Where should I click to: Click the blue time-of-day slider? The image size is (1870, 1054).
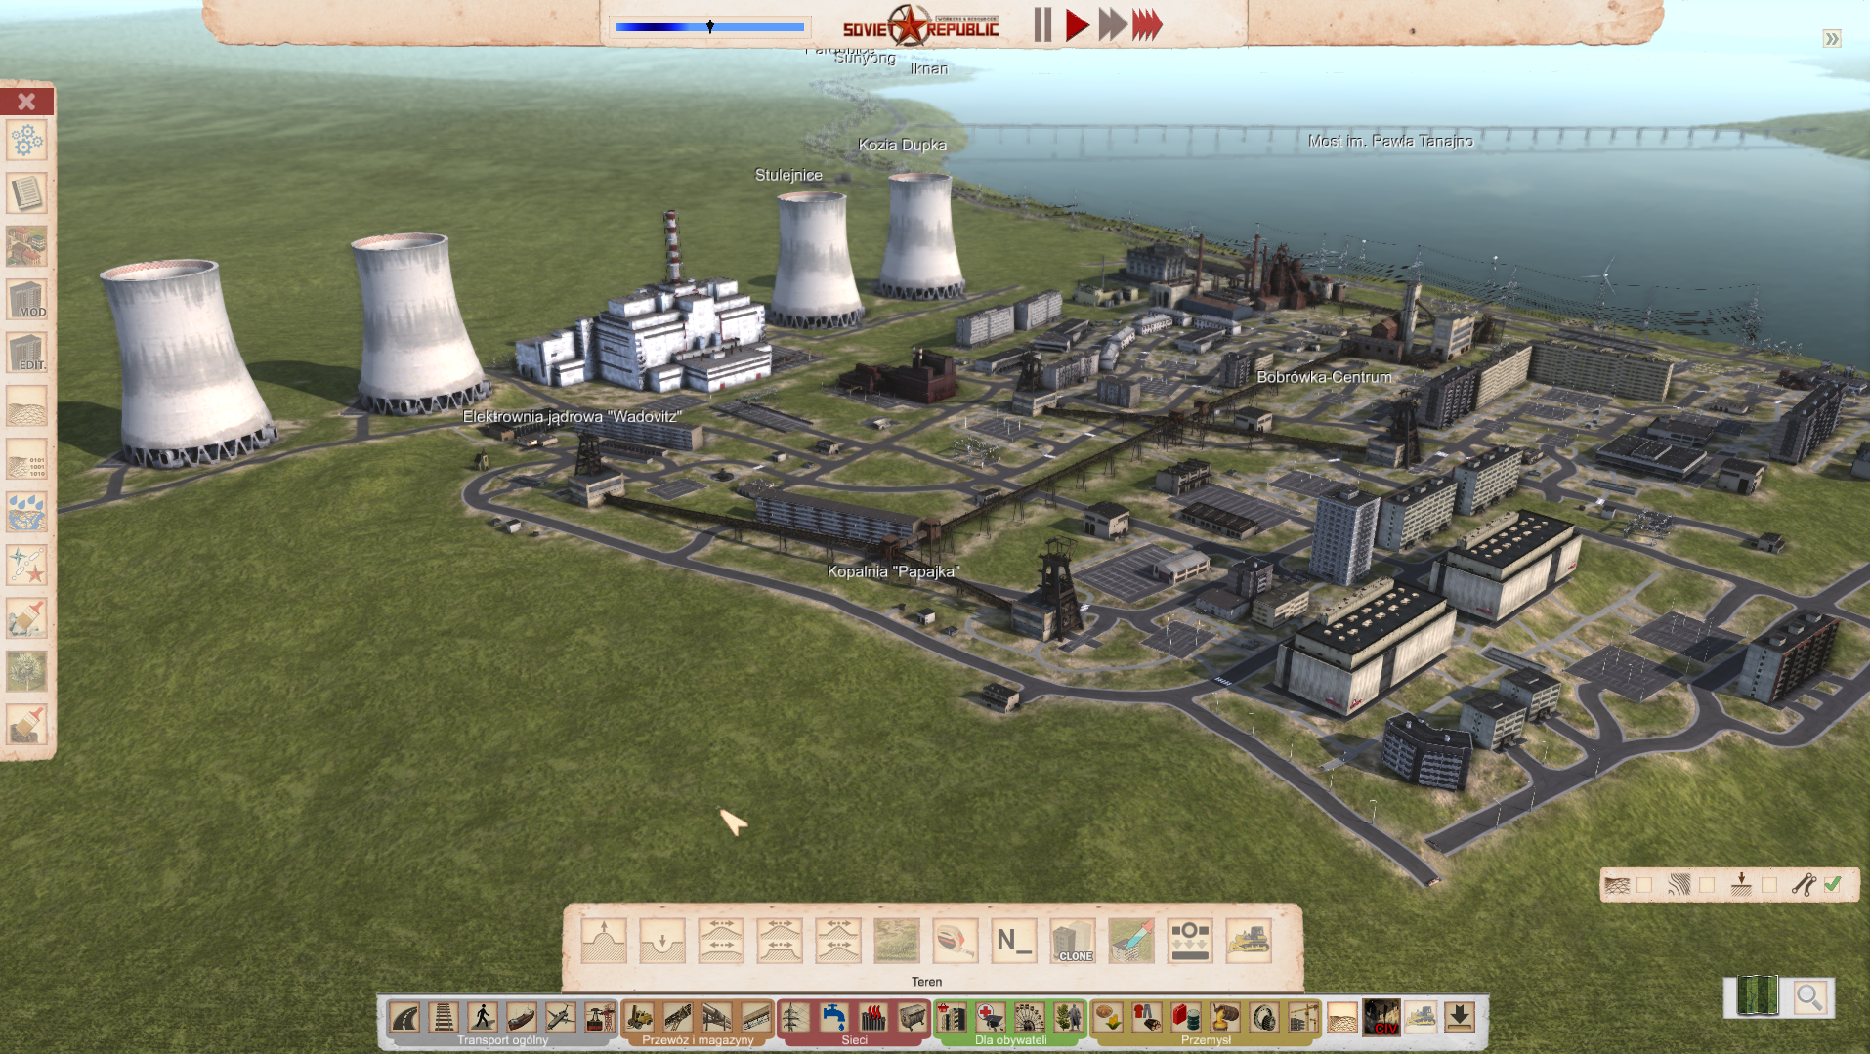(x=709, y=27)
